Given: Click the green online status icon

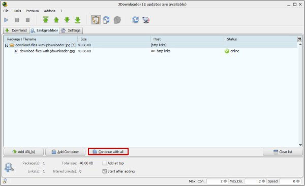Looking at the screenshot, I should click(x=227, y=51).
